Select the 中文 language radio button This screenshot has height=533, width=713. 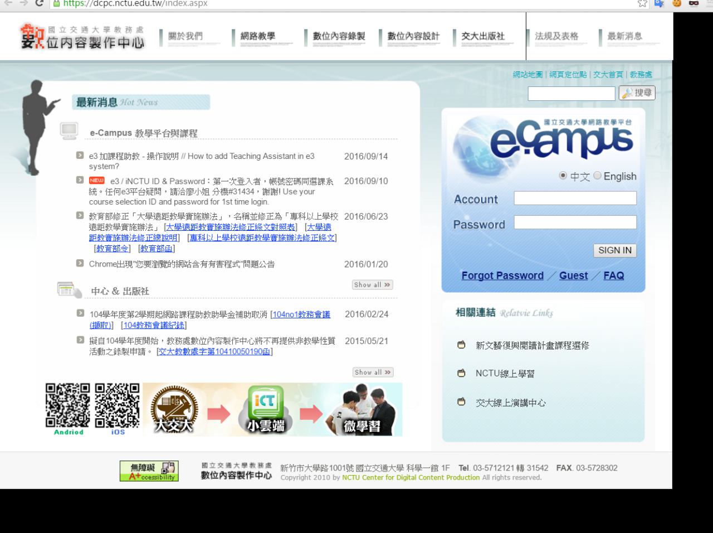pos(563,176)
